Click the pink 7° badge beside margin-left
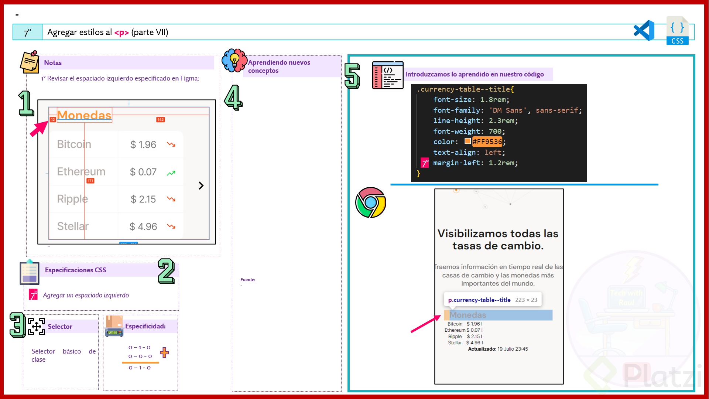 point(425,163)
